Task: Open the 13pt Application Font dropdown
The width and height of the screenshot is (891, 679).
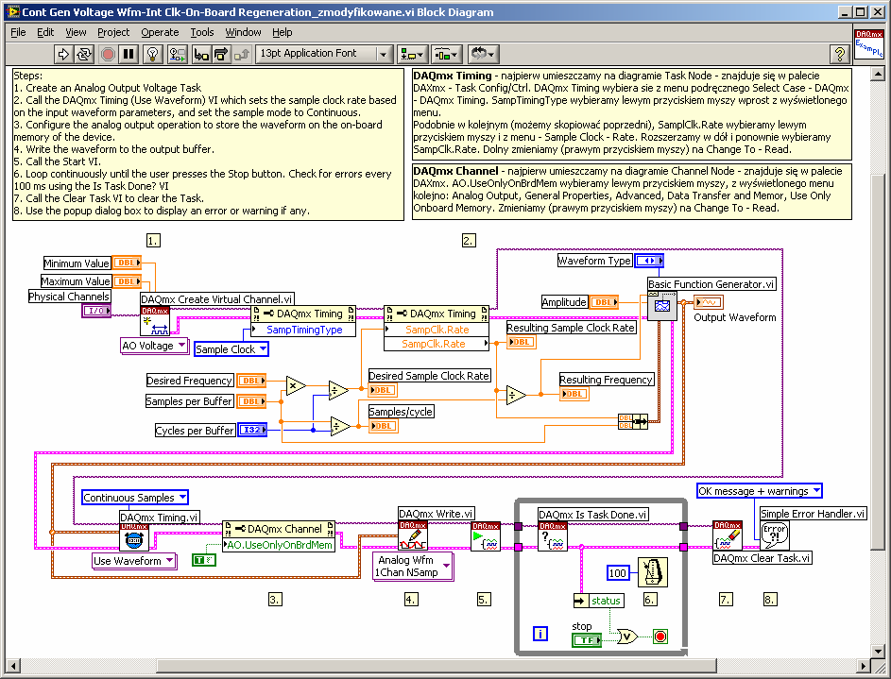Action: [323, 54]
